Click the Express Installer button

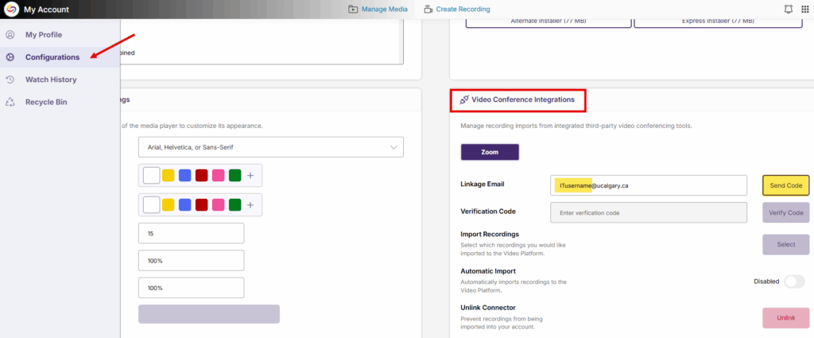pyautogui.click(x=718, y=21)
